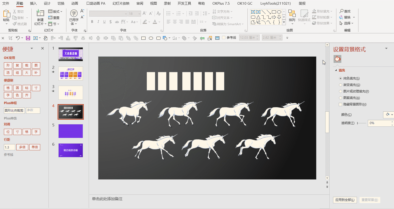Click the 多倍 line spacing button
Image resolution: width=394 pixels, height=209 pixels.
pyautogui.click(x=22, y=147)
